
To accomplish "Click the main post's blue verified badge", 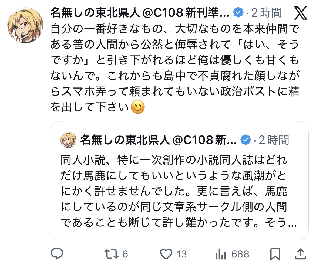I will point(238,13).
